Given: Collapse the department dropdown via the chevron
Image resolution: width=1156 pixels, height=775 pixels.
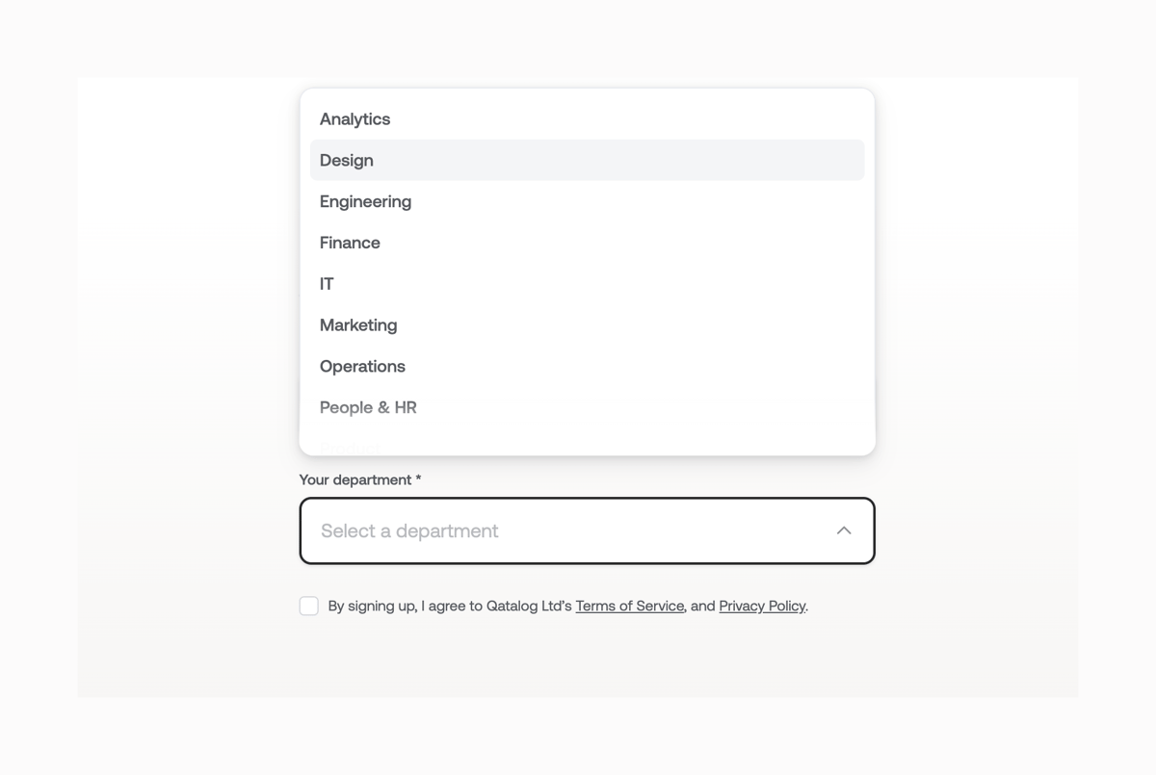Looking at the screenshot, I should tap(843, 530).
